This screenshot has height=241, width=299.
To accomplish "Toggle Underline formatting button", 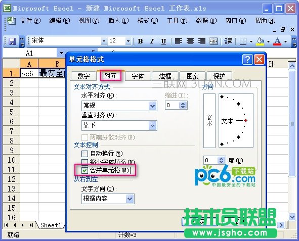I will 163,41.
